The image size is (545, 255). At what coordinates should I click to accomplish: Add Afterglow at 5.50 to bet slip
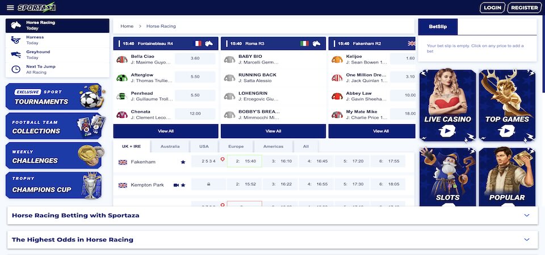(x=195, y=76)
